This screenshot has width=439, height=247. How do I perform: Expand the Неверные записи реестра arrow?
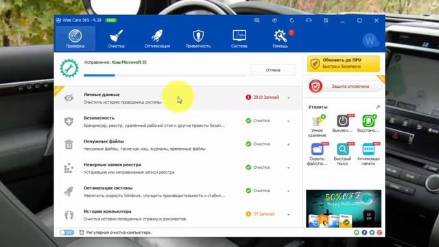point(288,167)
